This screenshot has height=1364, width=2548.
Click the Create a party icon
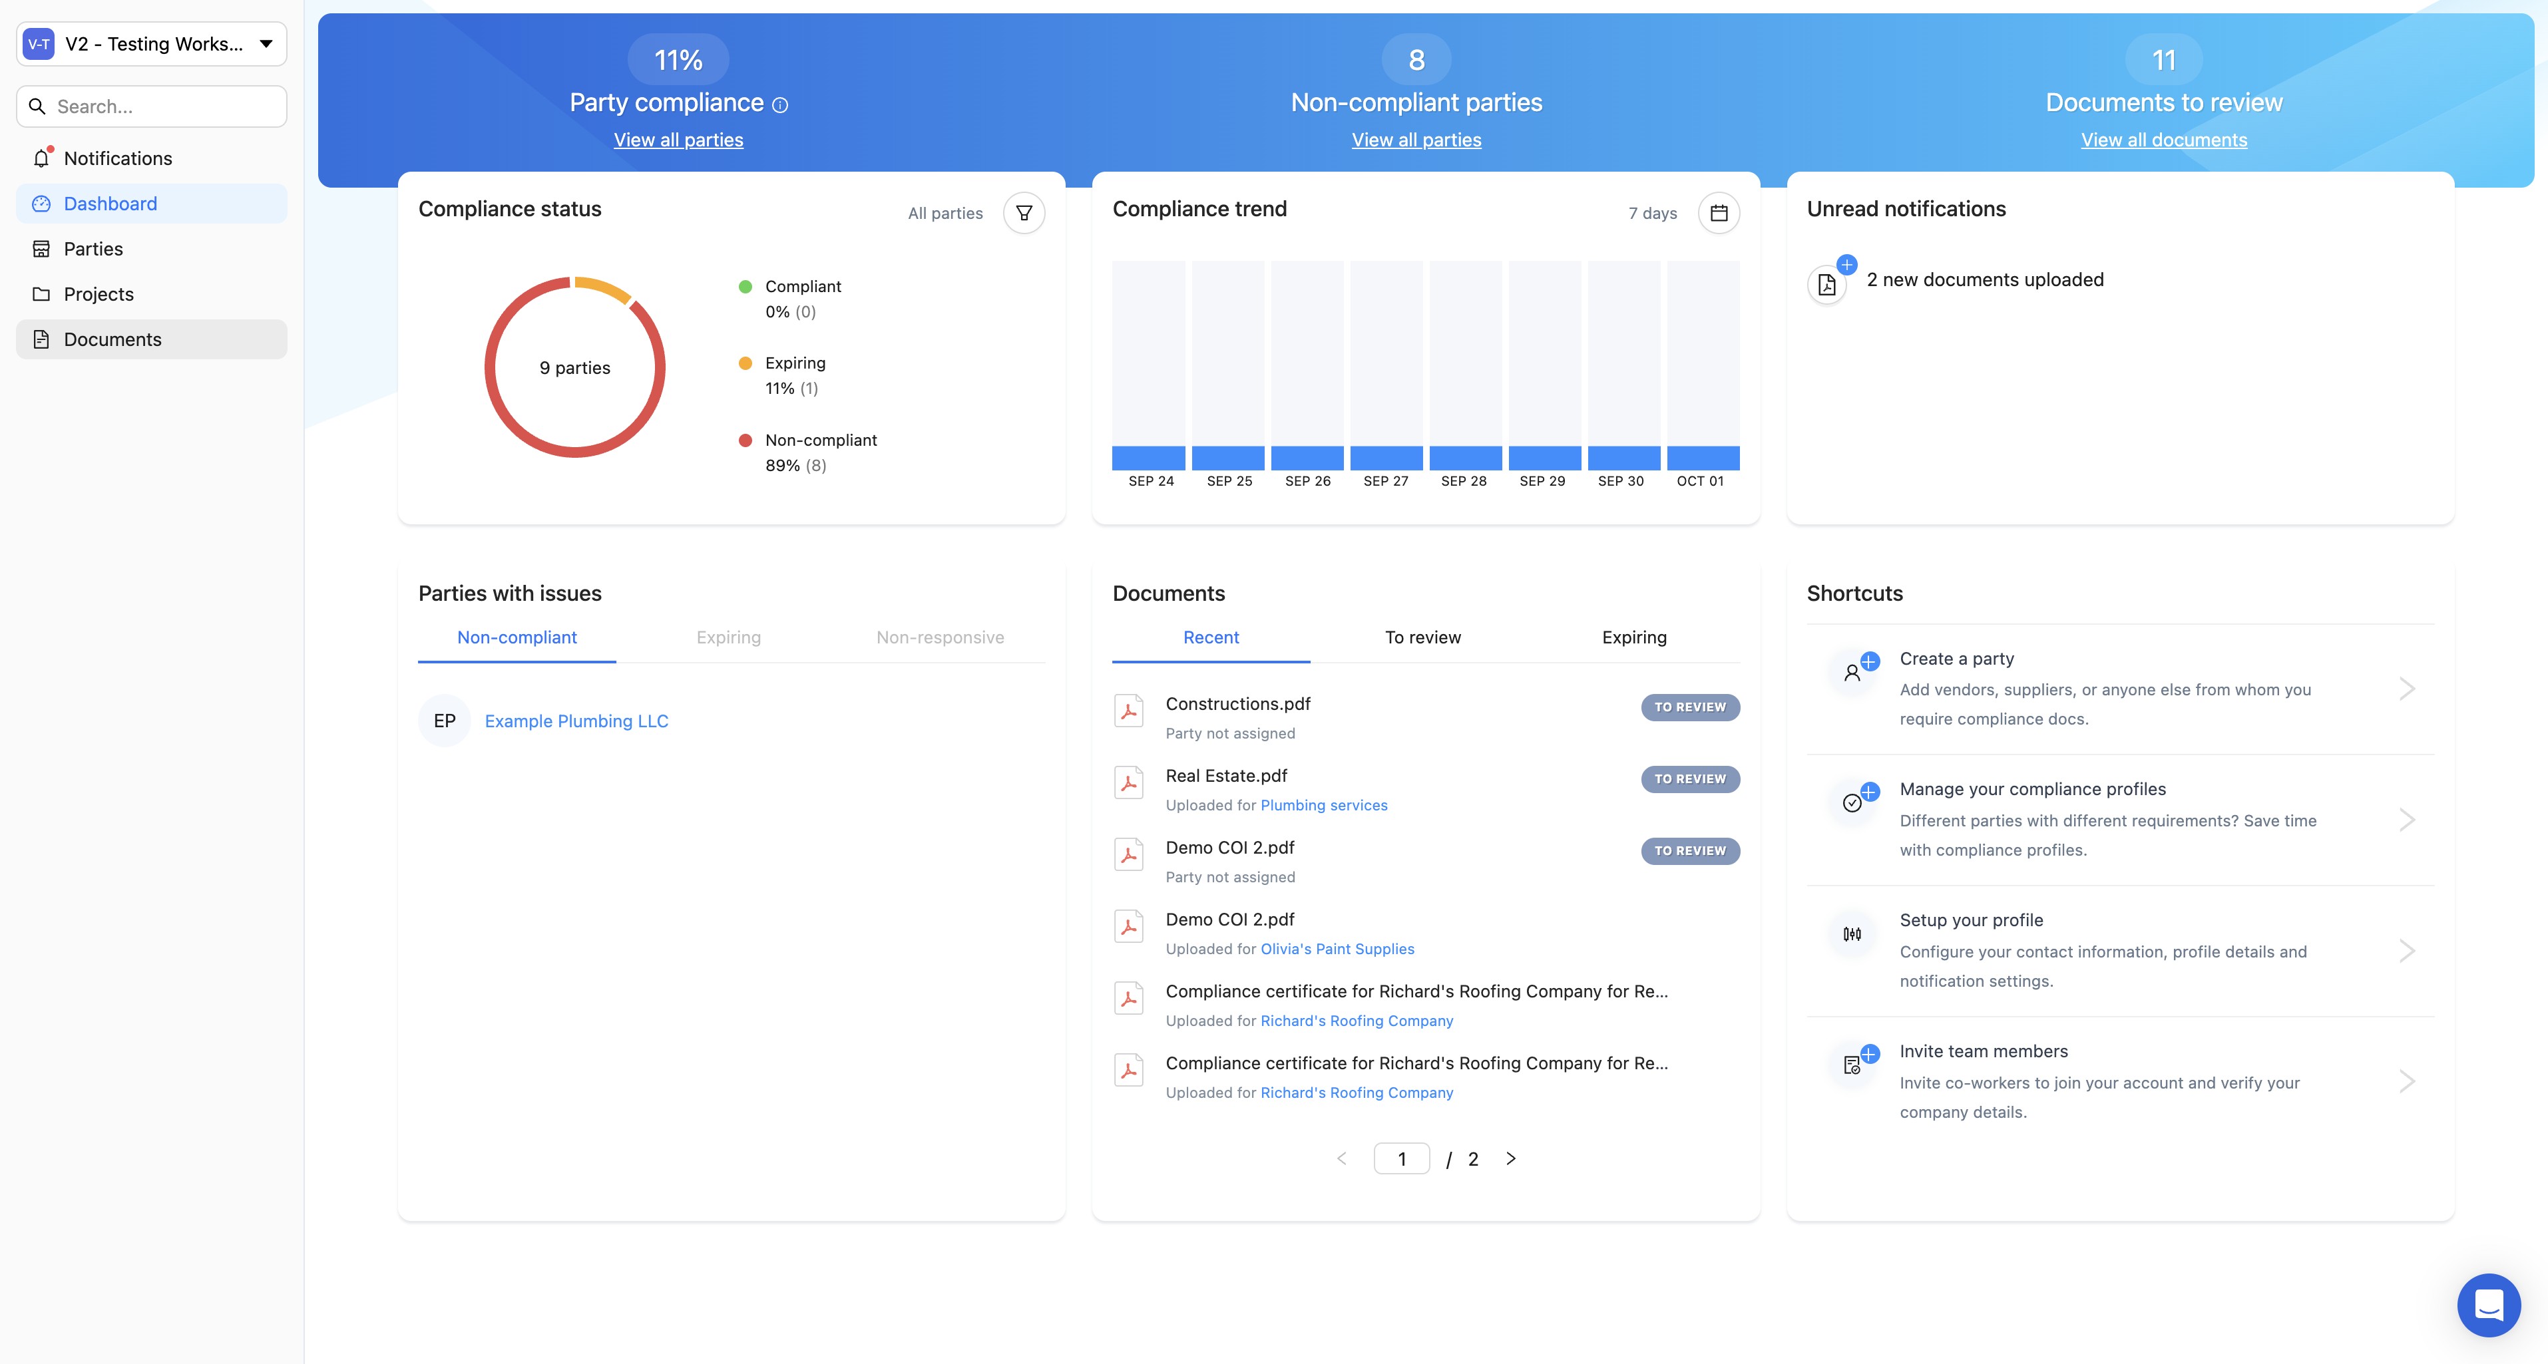click(x=1852, y=672)
